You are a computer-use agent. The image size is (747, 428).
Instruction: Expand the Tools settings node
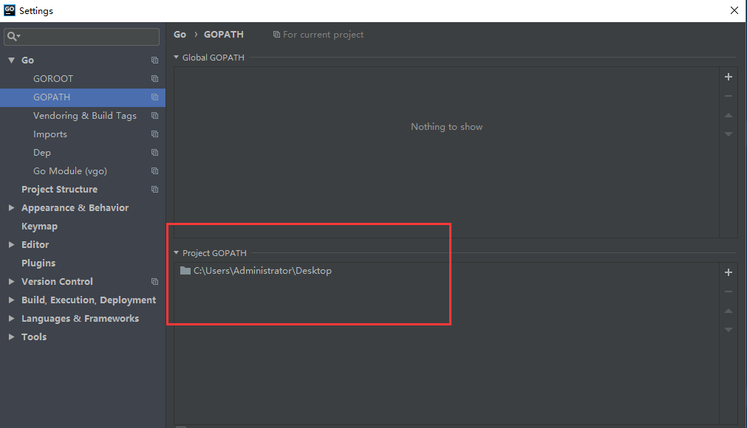click(x=11, y=336)
